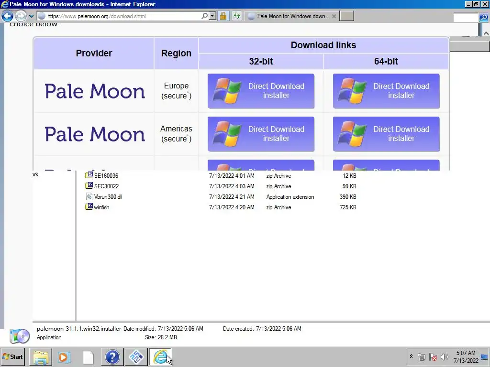Click 'palemoon-31.1.1.win32.installer' in details pane
Viewport: 490px width, 367px height.
tap(79, 329)
